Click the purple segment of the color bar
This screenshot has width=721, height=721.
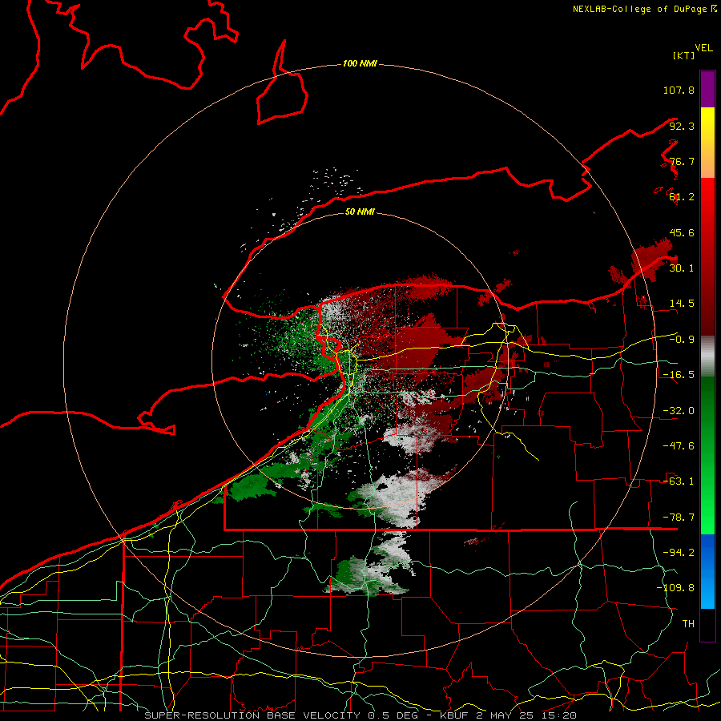point(707,89)
